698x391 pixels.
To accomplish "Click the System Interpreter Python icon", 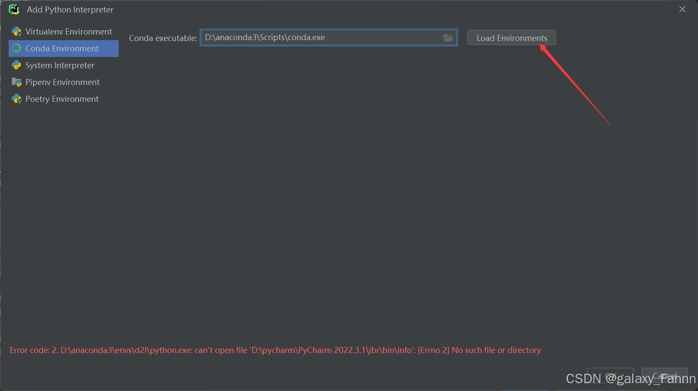I will pyautogui.click(x=17, y=65).
